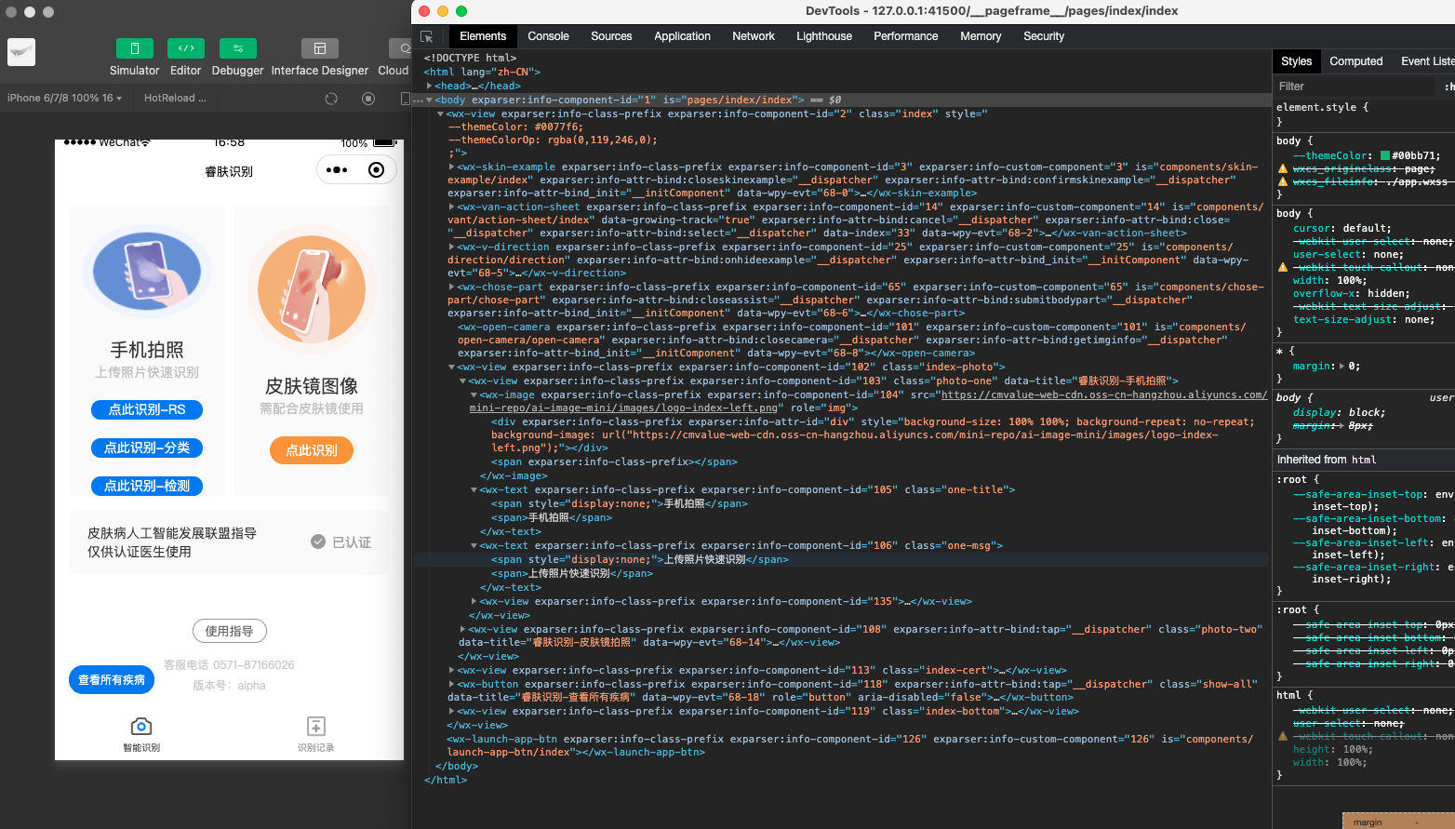Click the 已认证 check mark icon

coord(318,542)
